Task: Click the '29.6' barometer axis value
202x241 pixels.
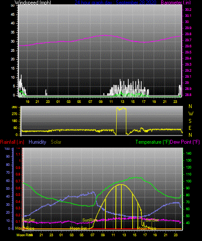Action: coord(188,46)
